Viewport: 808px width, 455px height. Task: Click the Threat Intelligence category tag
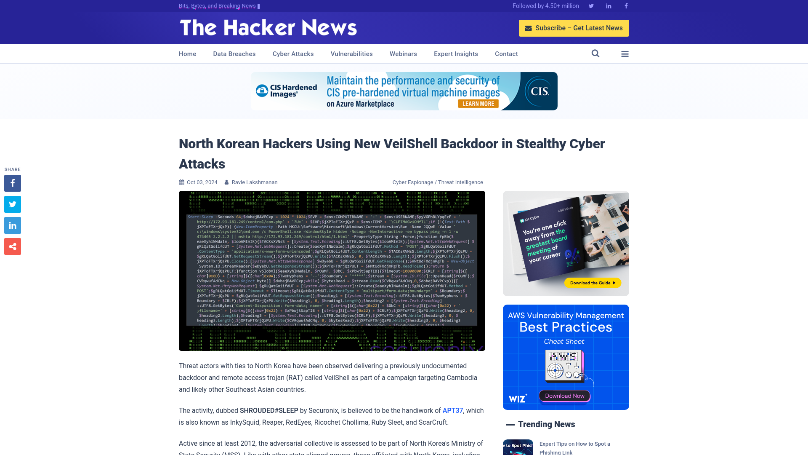460,182
